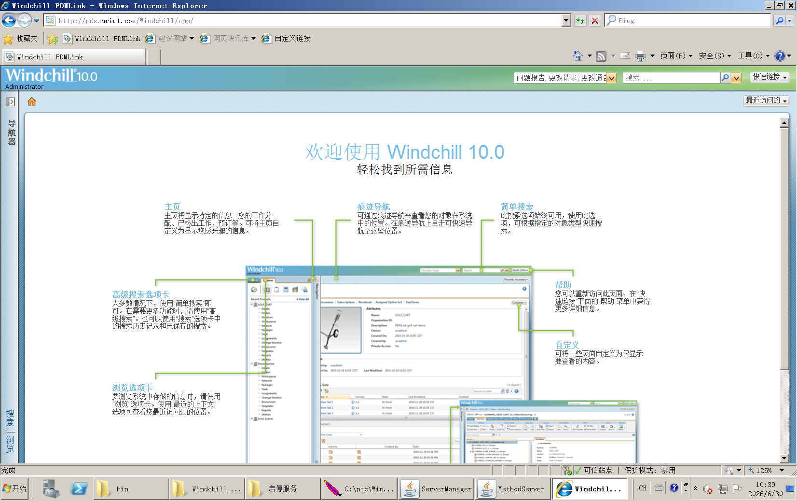797x501 pixels.
Task: Show hidden tray icons arrow
Action: [x=695, y=488]
